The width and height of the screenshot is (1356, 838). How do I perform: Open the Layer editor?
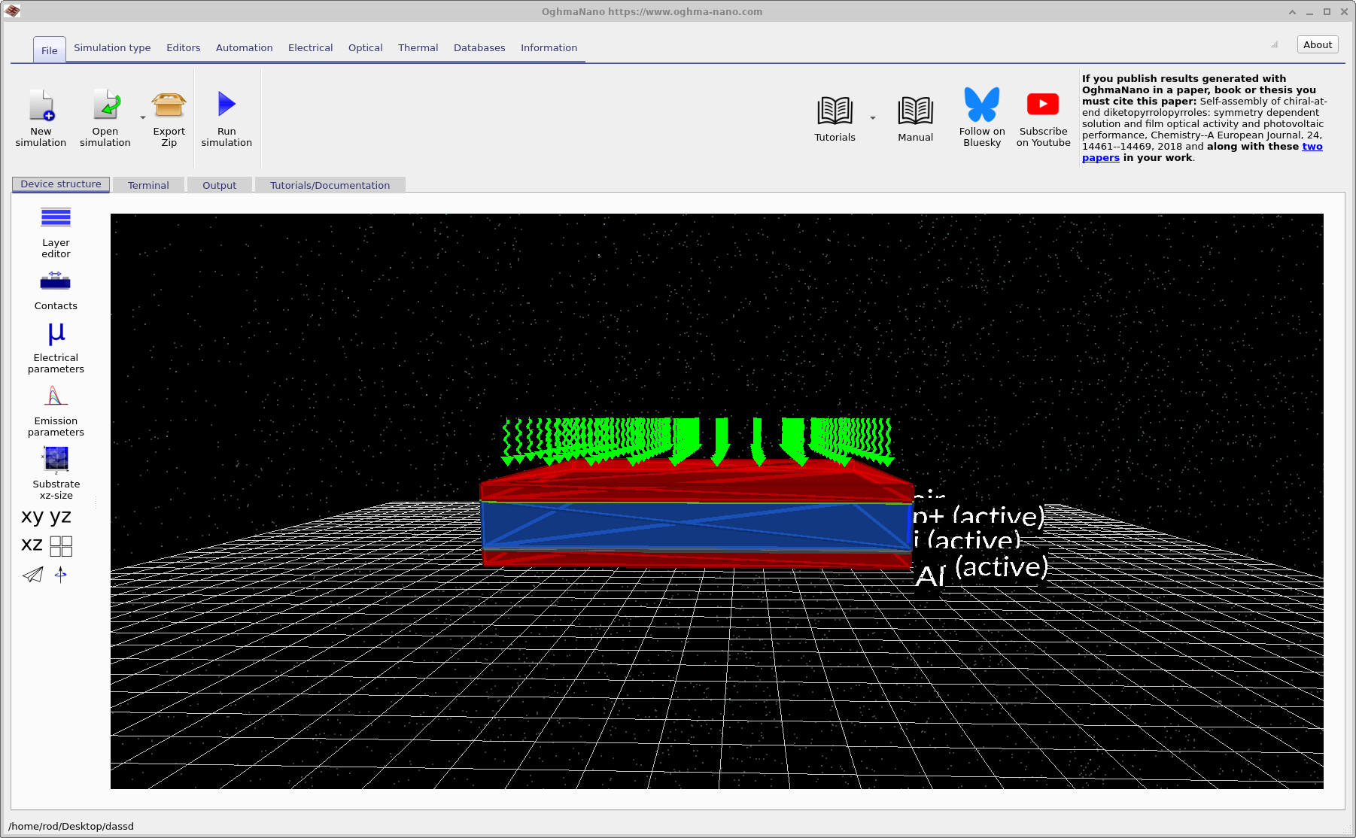coord(56,218)
